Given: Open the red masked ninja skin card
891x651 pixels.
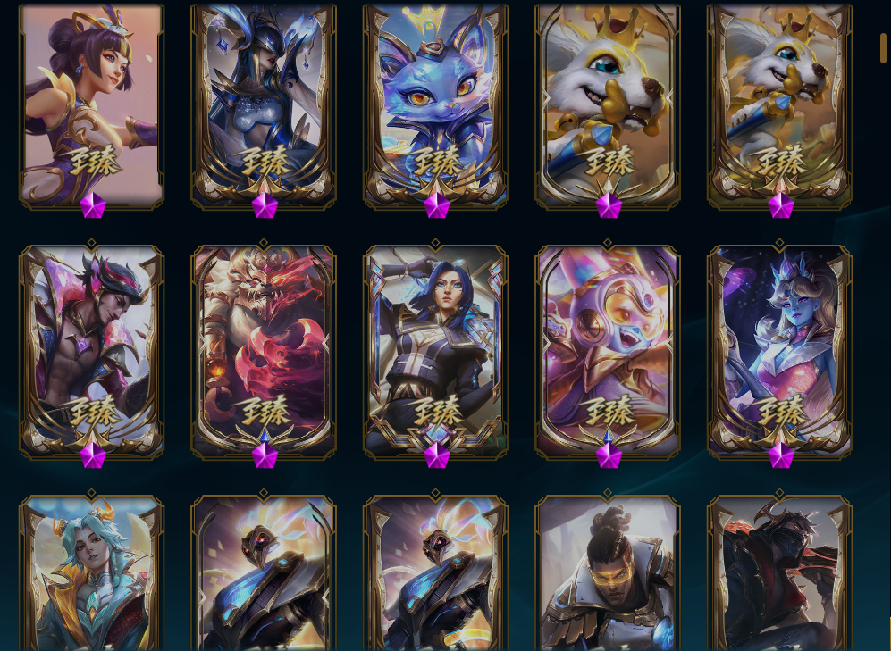Looking at the screenshot, I should (x=780, y=573).
